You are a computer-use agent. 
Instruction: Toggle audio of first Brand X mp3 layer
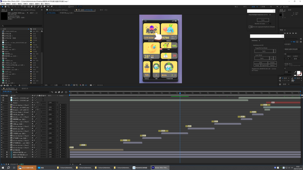(x=3, y=98)
